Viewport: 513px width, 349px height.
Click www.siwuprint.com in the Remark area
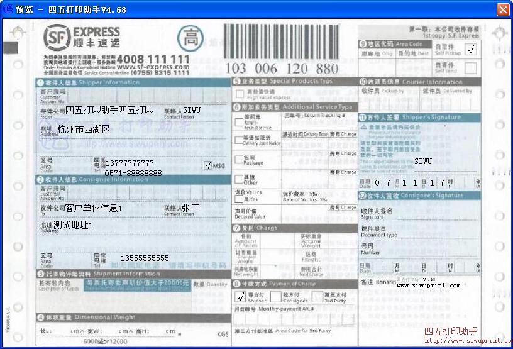coord(429,285)
